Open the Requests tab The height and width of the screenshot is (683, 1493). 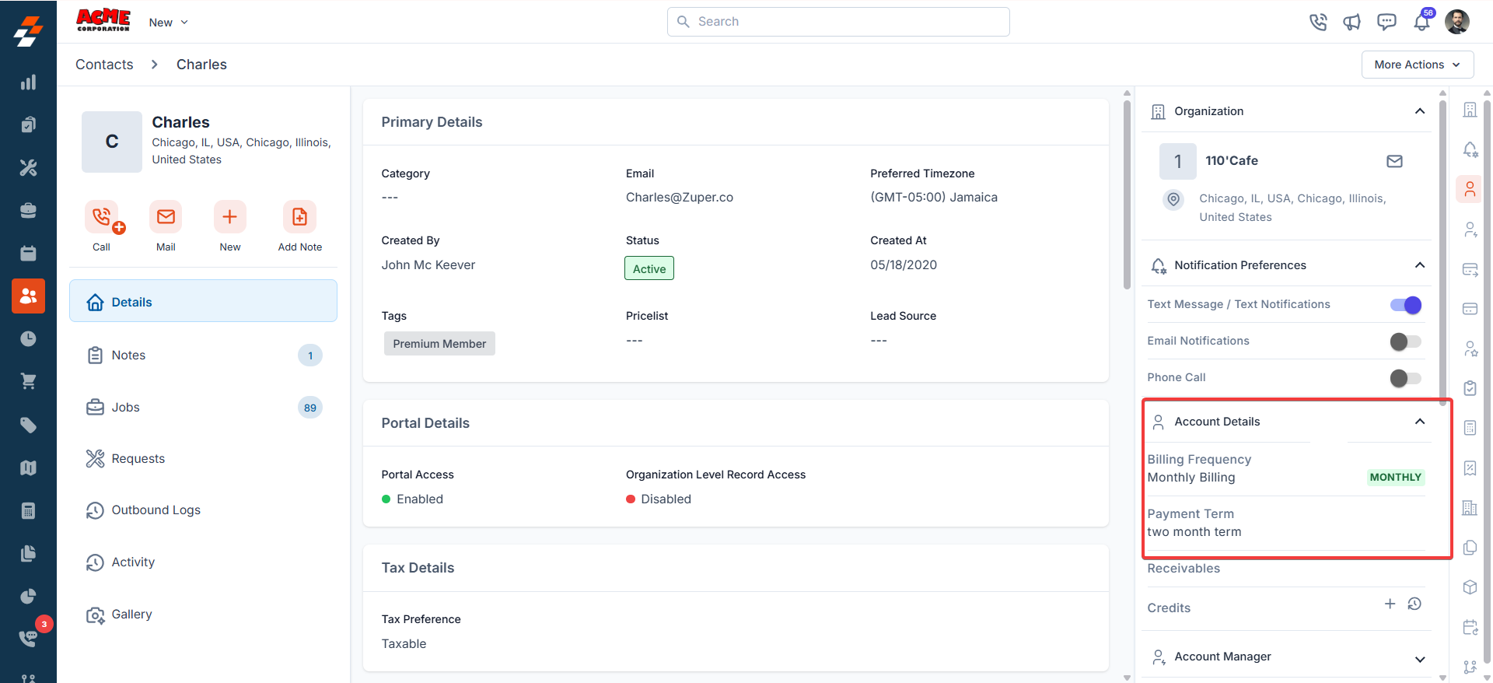click(x=203, y=459)
